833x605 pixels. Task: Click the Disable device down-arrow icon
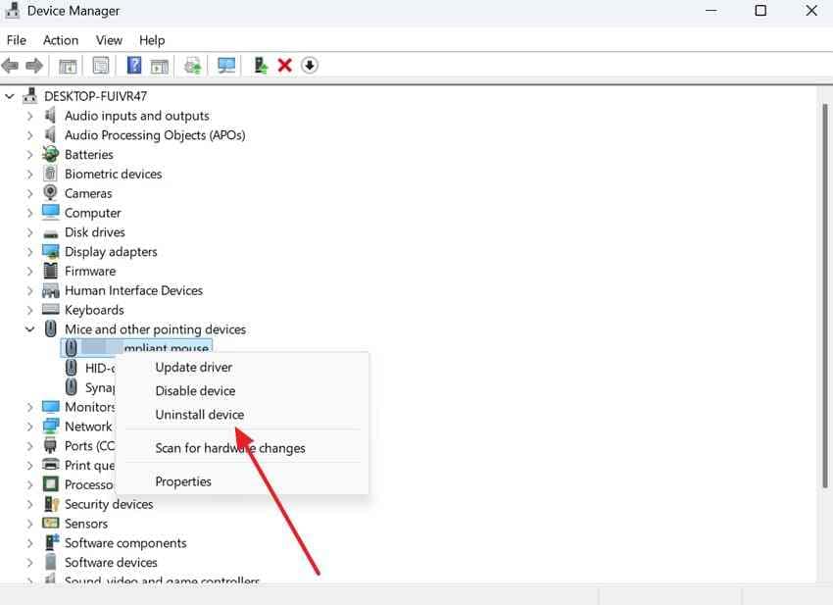point(309,66)
